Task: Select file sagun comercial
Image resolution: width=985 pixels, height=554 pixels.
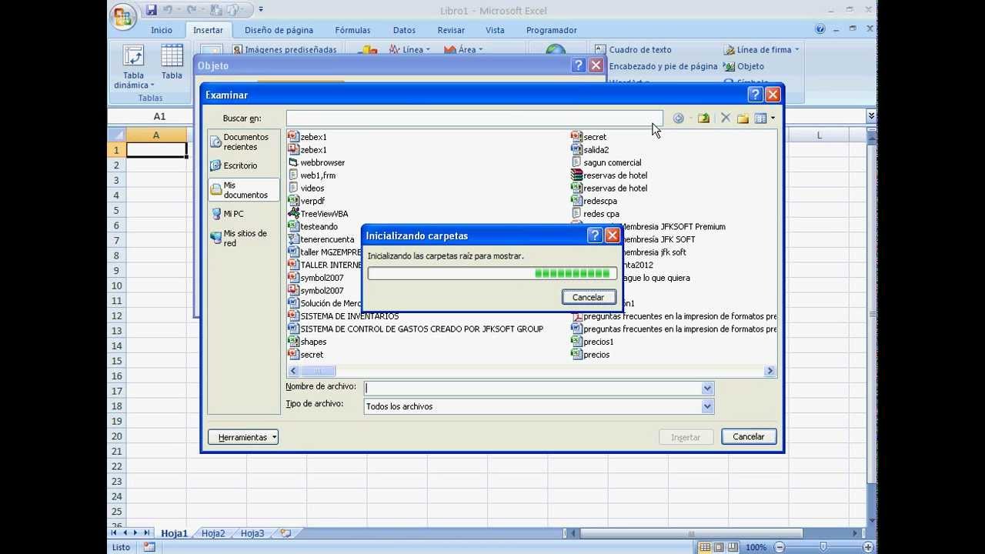Action: point(606,162)
